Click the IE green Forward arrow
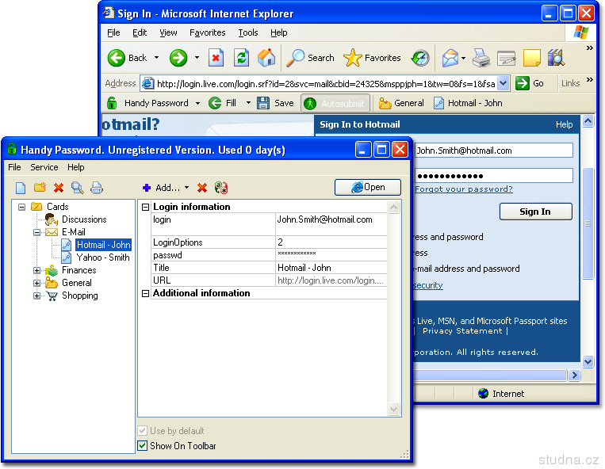The height and width of the screenshot is (469, 605). pos(178,58)
